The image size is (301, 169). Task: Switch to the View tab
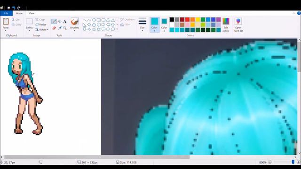[32, 13]
